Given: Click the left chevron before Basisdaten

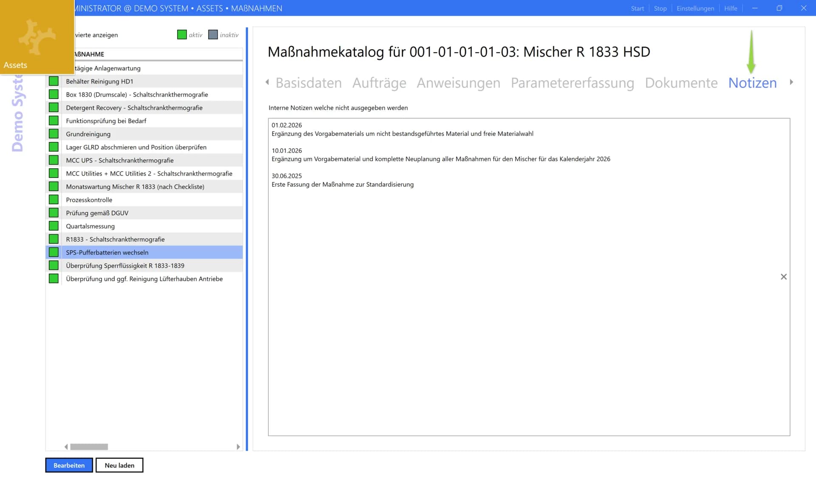Looking at the screenshot, I should [x=267, y=82].
